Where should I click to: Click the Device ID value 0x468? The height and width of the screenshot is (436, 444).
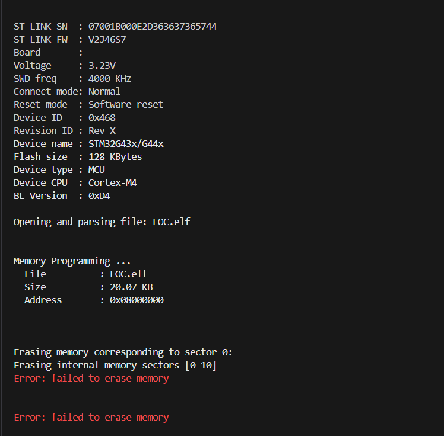(102, 118)
